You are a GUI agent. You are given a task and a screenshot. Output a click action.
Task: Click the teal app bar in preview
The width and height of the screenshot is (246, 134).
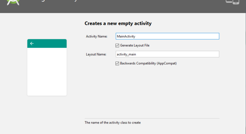pyautogui.click(x=49, y=43)
